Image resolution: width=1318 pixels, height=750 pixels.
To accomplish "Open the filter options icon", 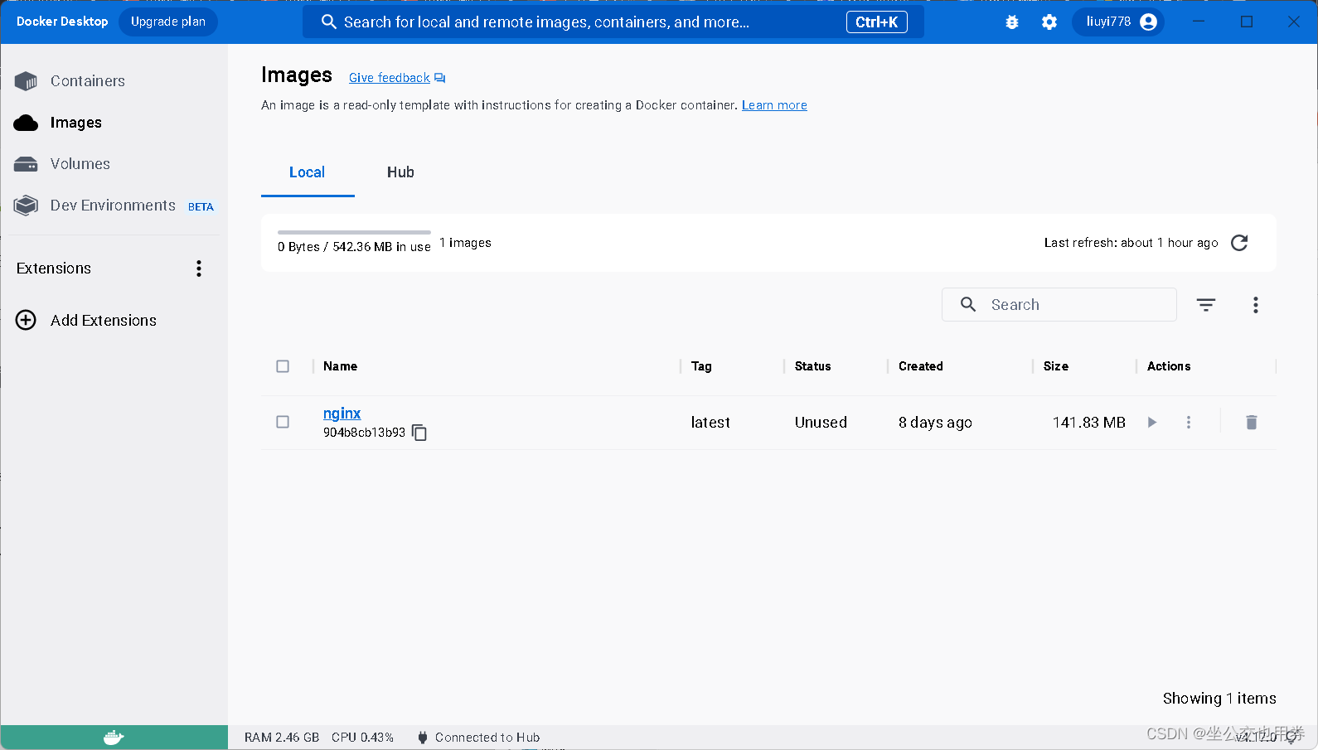I will [1205, 305].
